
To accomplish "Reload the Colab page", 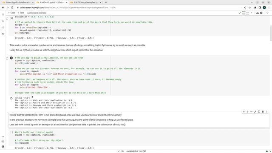I will (12, 8).
